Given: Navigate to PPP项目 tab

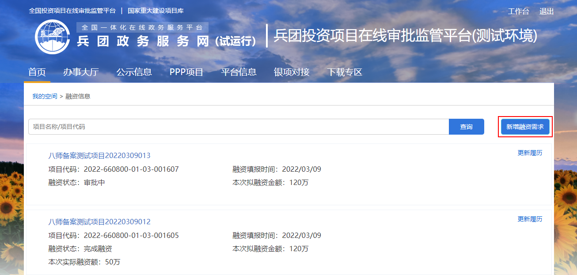Looking at the screenshot, I should pyautogui.click(x=186, y=72).
